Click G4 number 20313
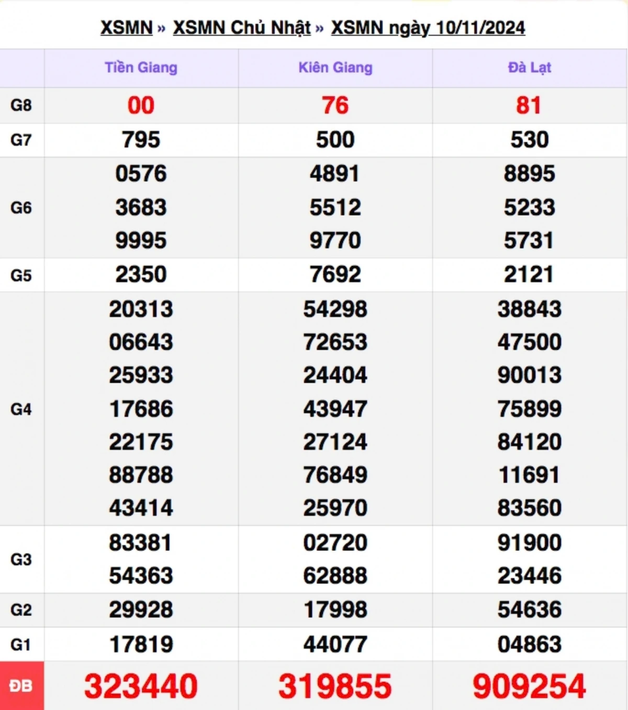Image resolution: width=628 pixels, height=710 pixels. 141,309
